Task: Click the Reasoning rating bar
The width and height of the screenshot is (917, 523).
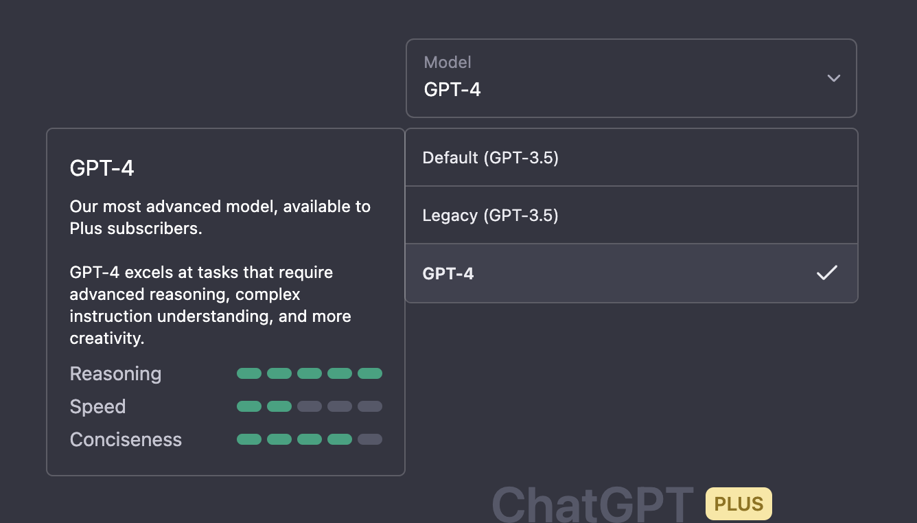Action: pos(310,374)
